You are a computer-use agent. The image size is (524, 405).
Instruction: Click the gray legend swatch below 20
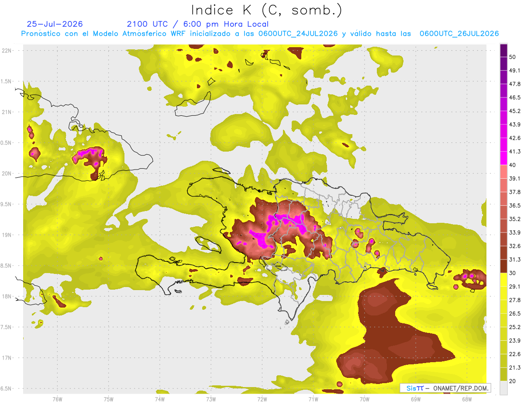point(504,388)
